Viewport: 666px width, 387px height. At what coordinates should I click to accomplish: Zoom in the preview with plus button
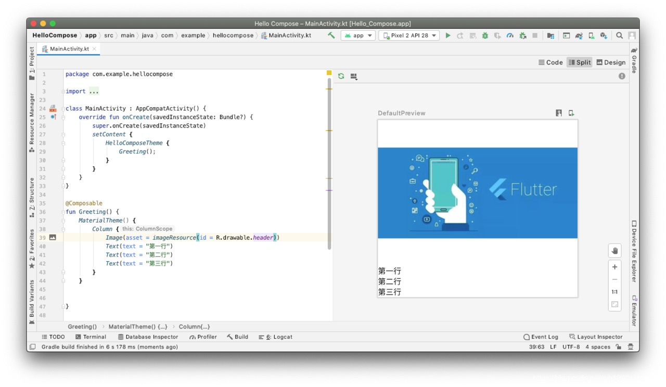614,267
